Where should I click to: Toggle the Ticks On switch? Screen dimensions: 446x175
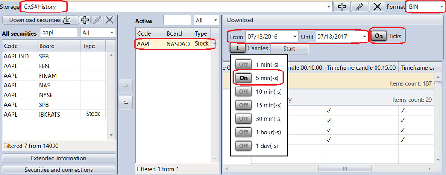point(379,36)
